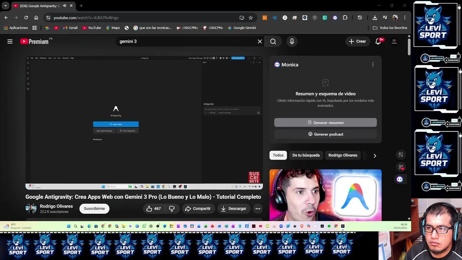Share video via Compartir
The width and height of the screenshot is (462, 260).
pos(198,209)
